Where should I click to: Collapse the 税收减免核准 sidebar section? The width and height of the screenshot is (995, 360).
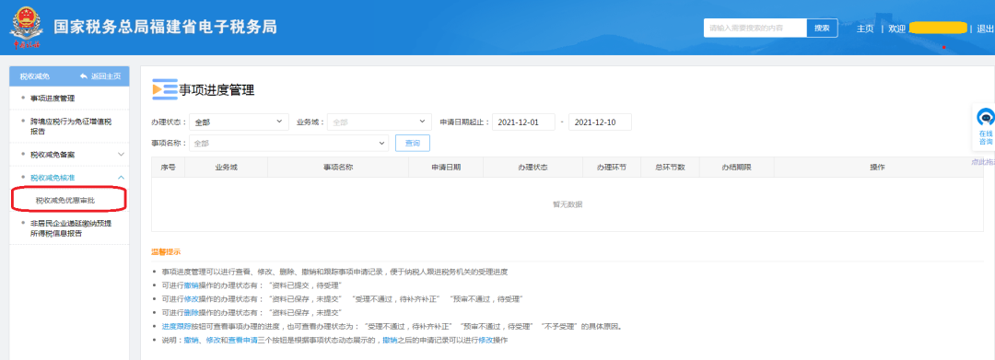click(70, 178)
